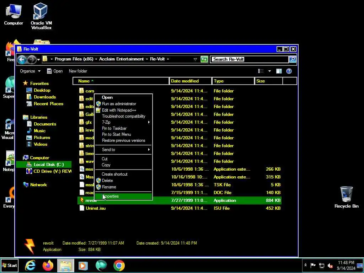Click the Acclaim Entertainment breadcrumb

click(121, 59)
